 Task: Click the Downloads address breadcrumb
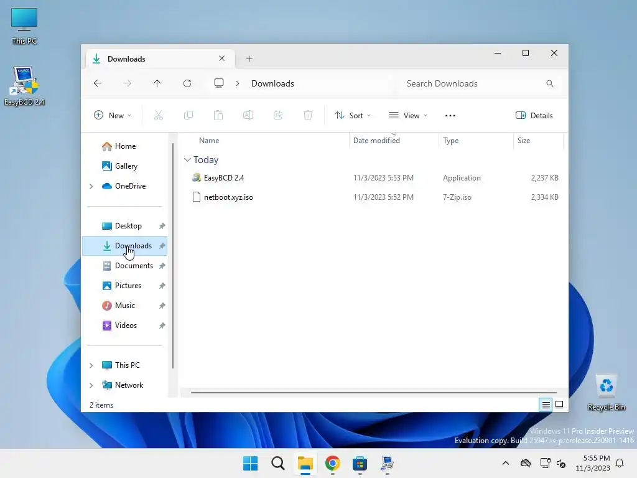272,83
